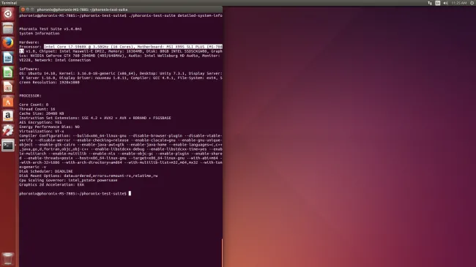476x267 pixels.
Task: Click highlighted Intel Core i7 processor text
Action: tap(133, 47)
